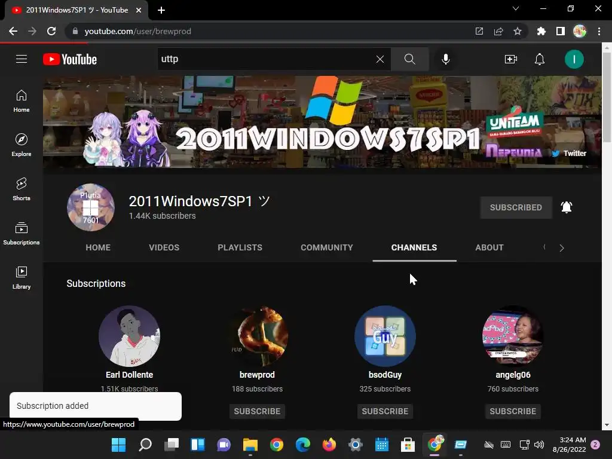Viewport: 612px width, 459px height.
Task: Open a new browser tab
Action: click(x=161, y=10)
